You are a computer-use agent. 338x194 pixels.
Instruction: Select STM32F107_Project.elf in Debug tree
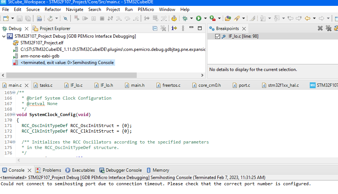[42, 43]
